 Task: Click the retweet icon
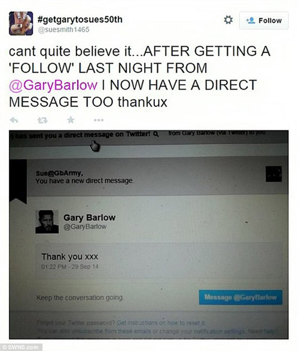click(x=42, y=121)
